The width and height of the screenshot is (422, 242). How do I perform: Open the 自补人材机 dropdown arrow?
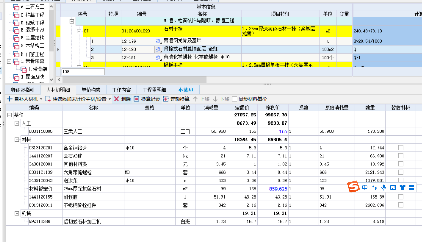[x=41, y=99]
